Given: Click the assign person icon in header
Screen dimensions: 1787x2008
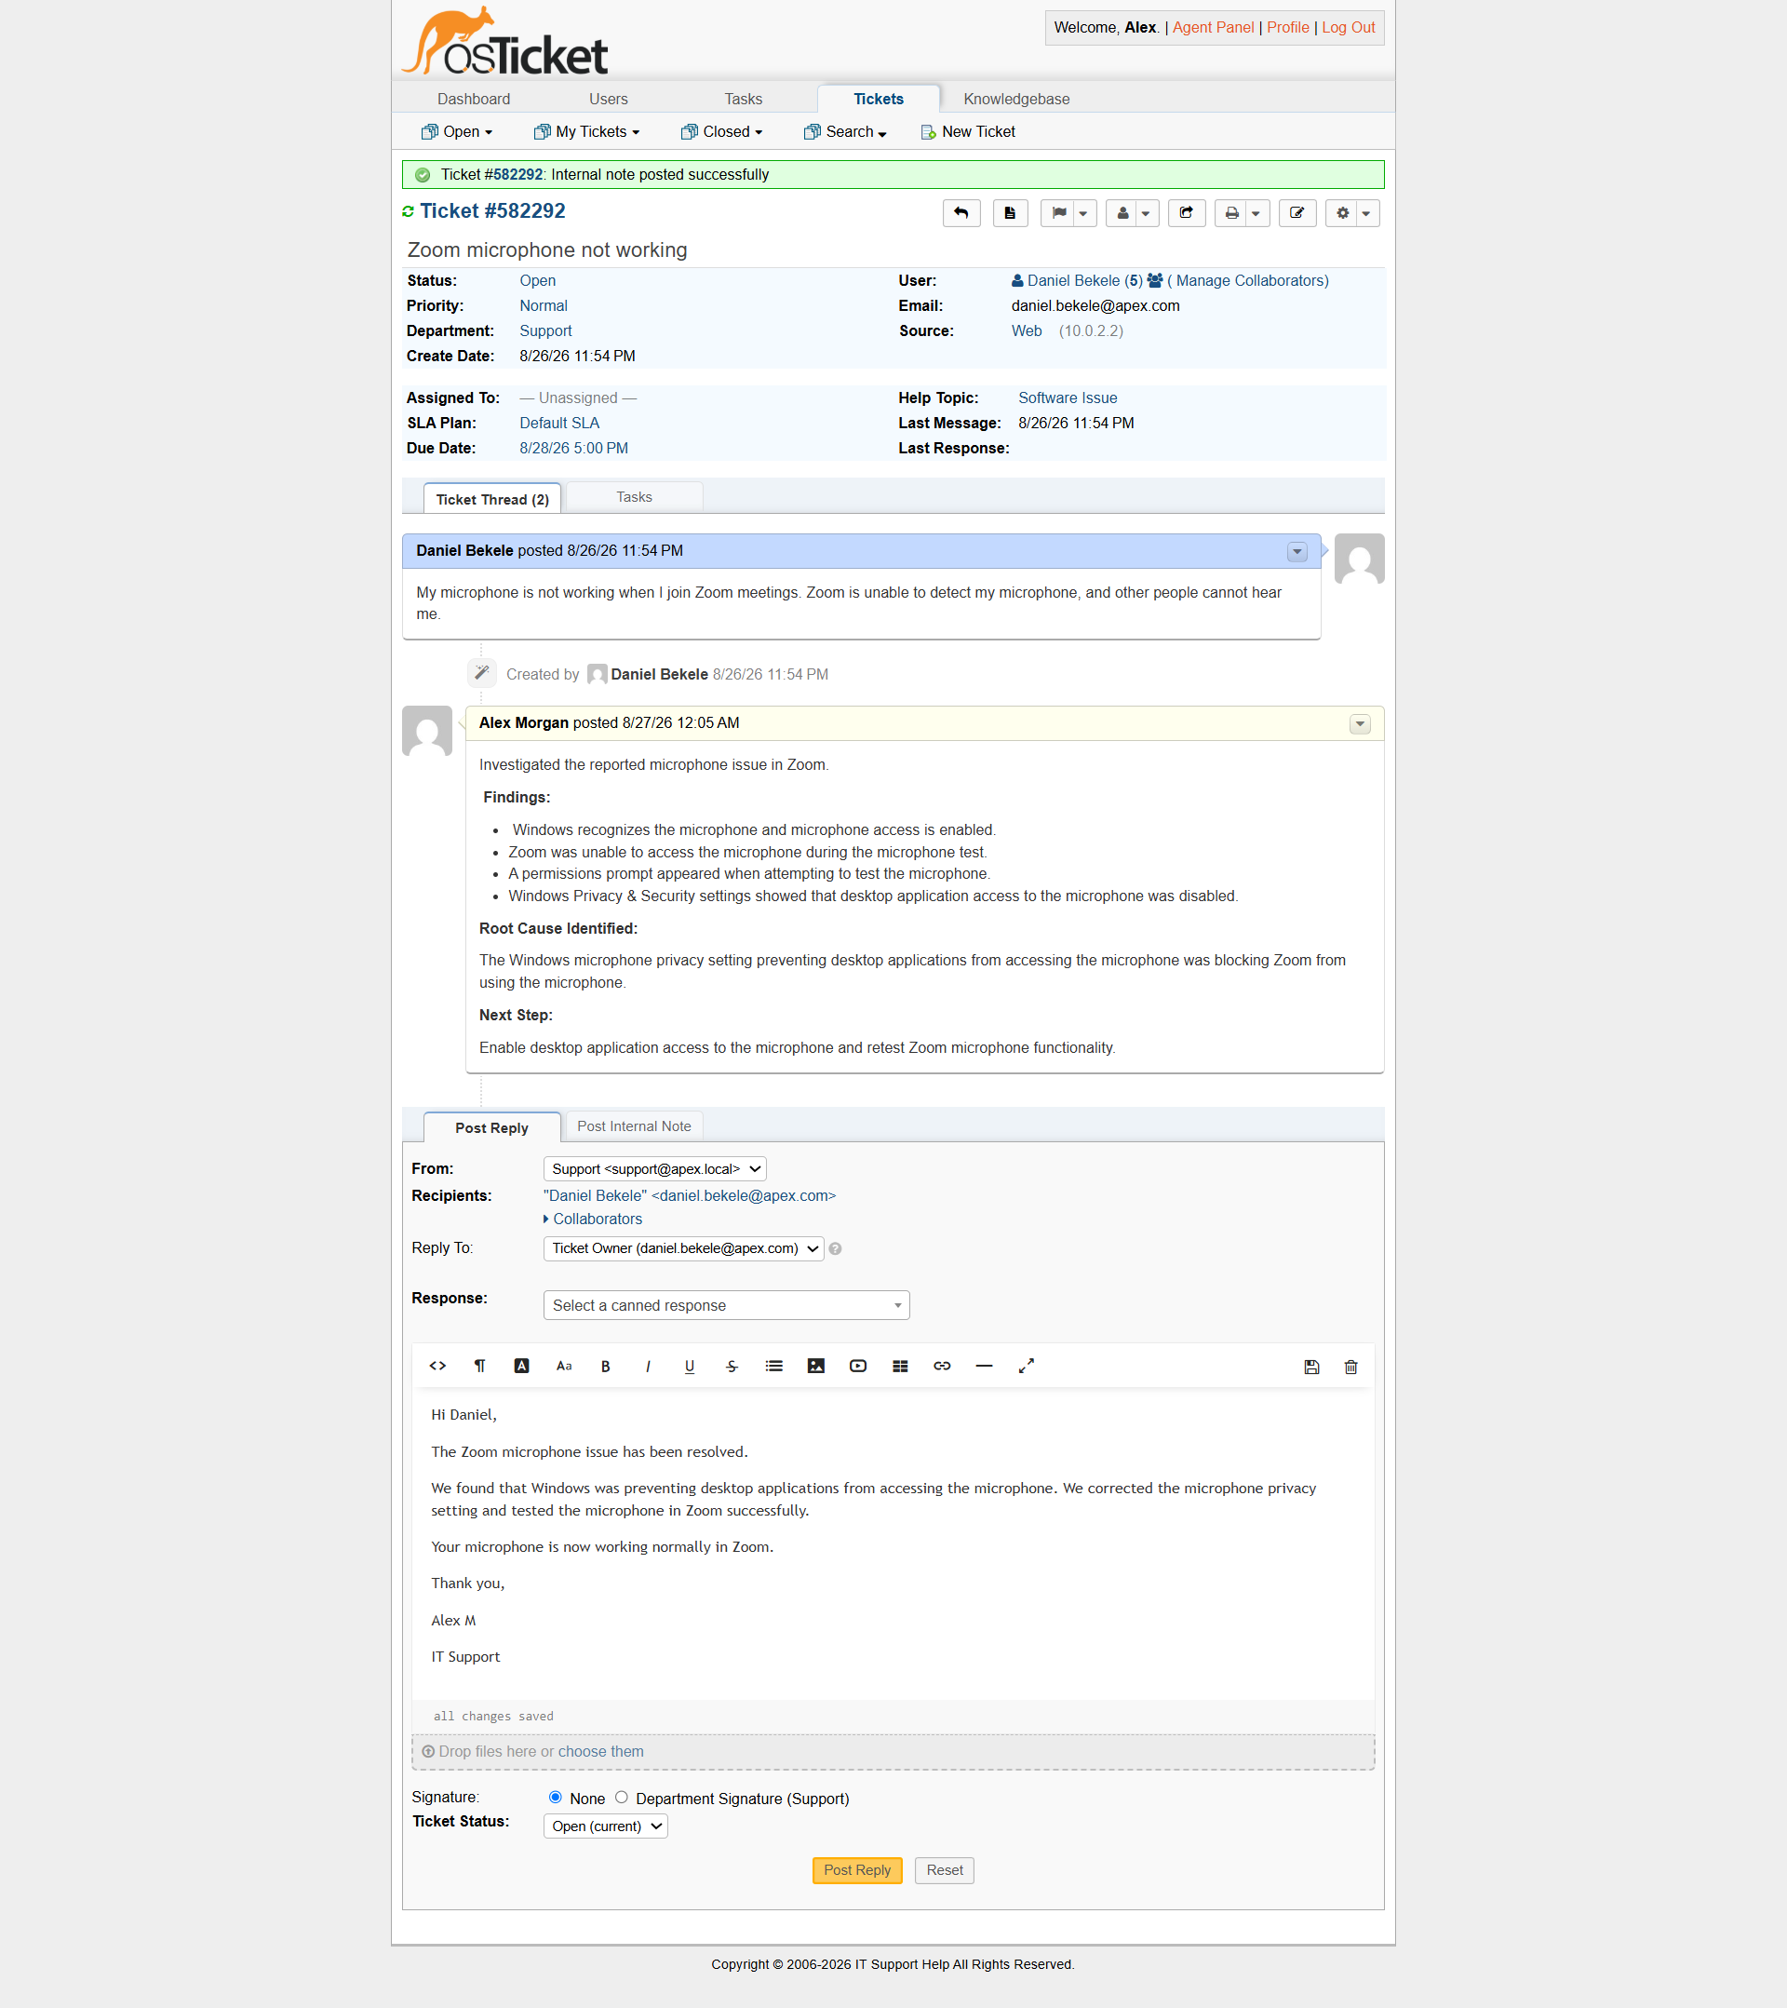Looking at the screenshot, I should point(1122,213).
